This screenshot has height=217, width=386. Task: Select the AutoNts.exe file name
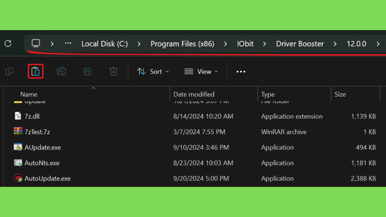(x=42, y=163)
